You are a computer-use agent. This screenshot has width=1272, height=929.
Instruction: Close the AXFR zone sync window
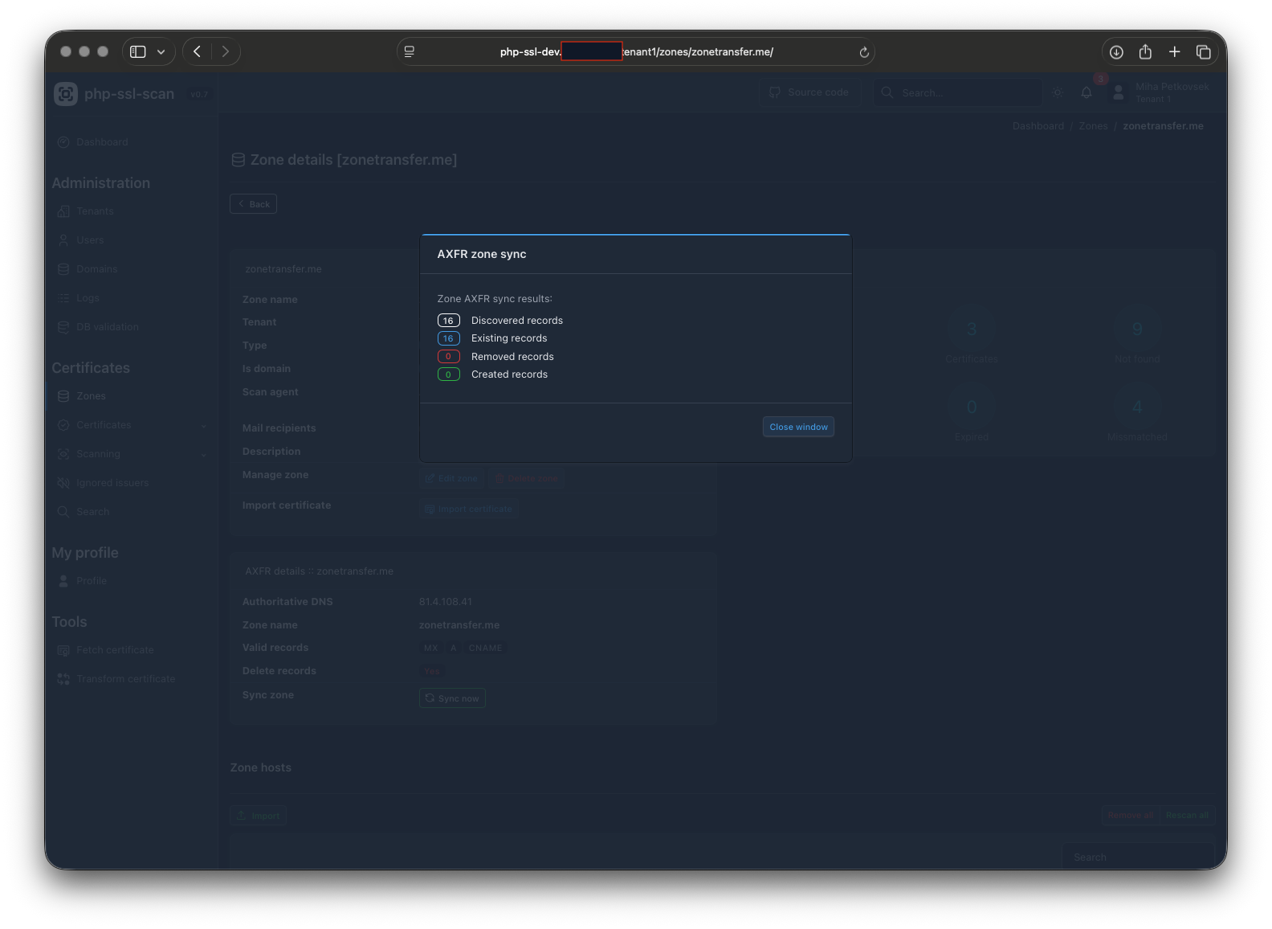point(797,427)
